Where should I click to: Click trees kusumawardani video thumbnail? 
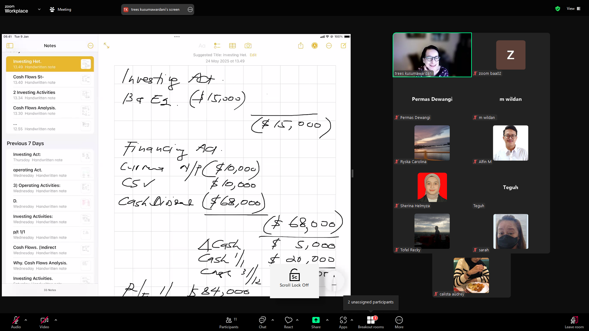[x=432, y=55]
